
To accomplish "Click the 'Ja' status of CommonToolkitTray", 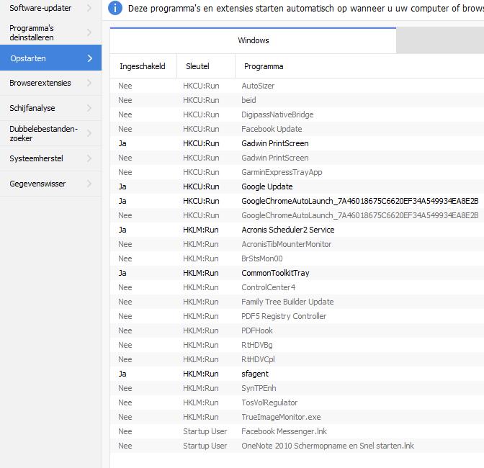I will (122, 273).
